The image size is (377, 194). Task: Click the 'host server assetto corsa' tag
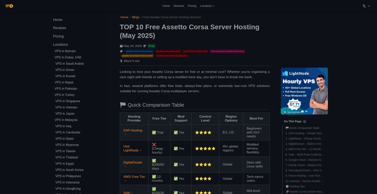[195, 51]
